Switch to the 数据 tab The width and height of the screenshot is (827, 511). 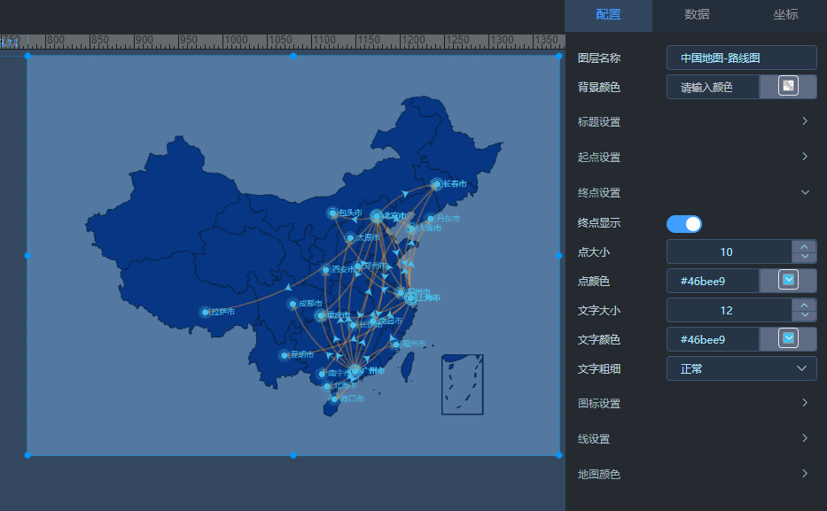(697, 14)
